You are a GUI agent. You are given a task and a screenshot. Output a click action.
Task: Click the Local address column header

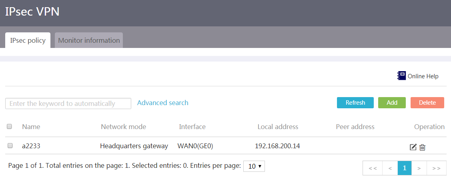278,127
